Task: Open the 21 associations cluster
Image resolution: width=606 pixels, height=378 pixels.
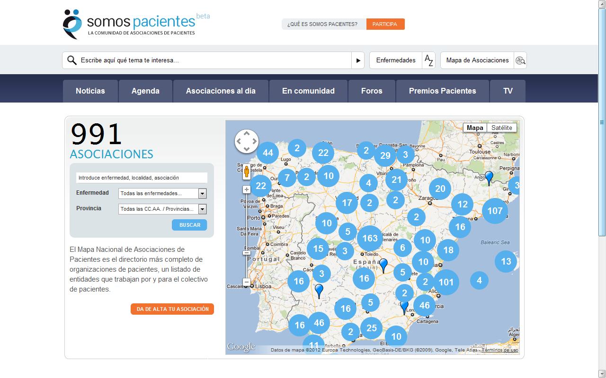Action: pos(397,179)
